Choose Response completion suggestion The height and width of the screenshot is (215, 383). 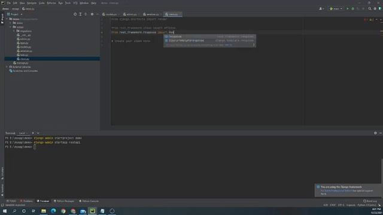coord(209,36)
